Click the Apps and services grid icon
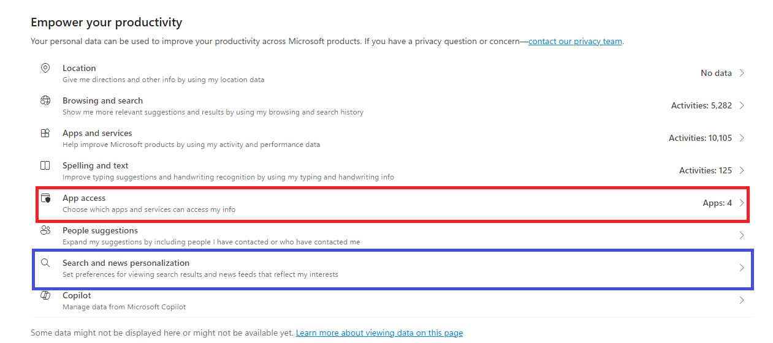 (x=45, y=133)
